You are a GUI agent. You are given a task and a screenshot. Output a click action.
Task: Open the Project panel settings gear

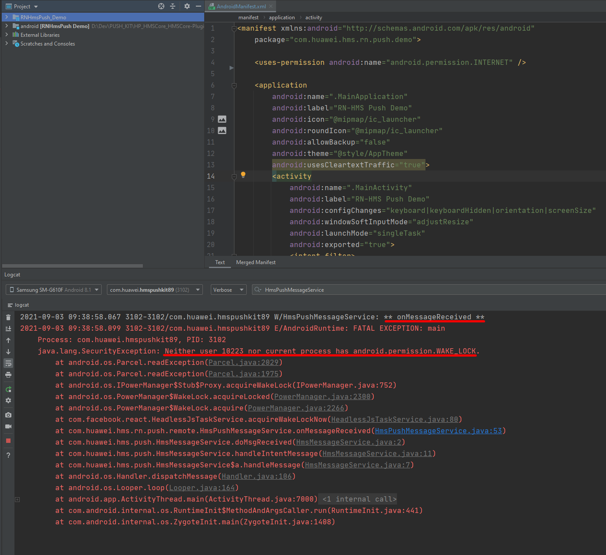click(x=187, y=6)
